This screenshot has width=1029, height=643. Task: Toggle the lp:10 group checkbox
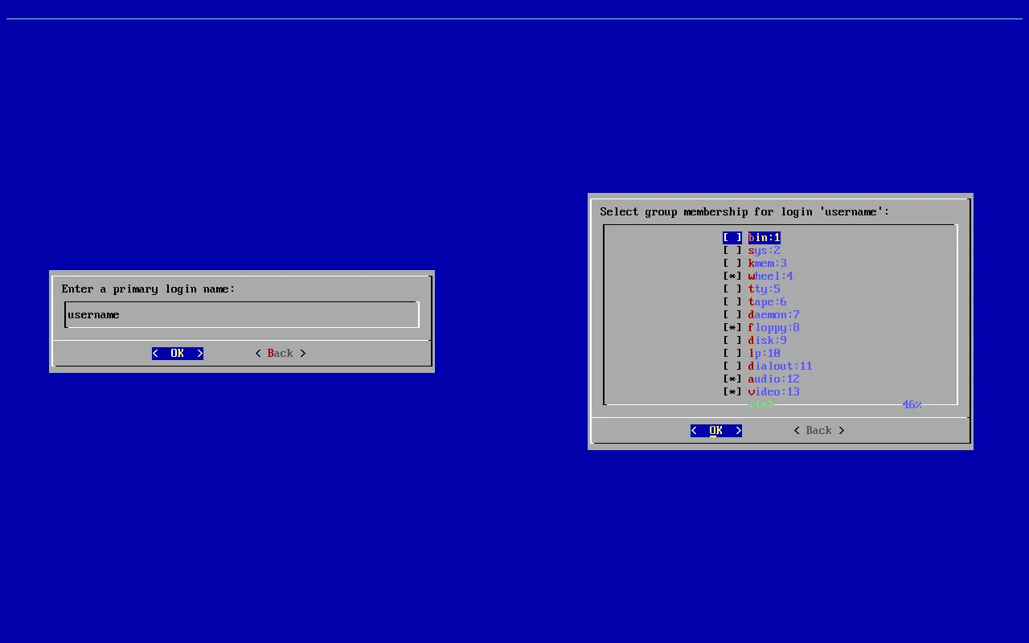tap(732, 354)
